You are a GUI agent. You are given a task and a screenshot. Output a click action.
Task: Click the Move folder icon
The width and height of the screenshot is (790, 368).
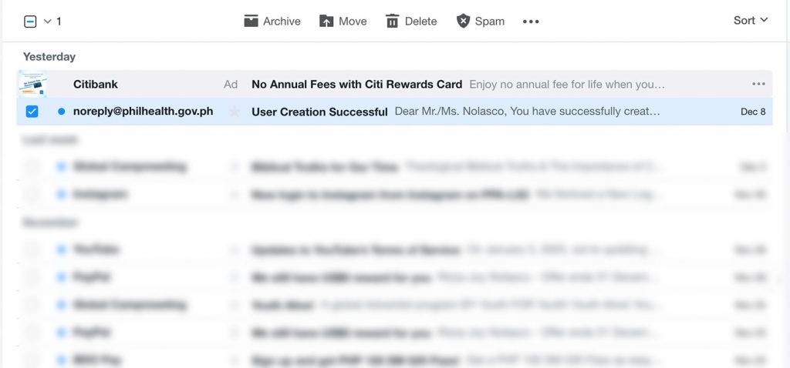click(326, 21)
